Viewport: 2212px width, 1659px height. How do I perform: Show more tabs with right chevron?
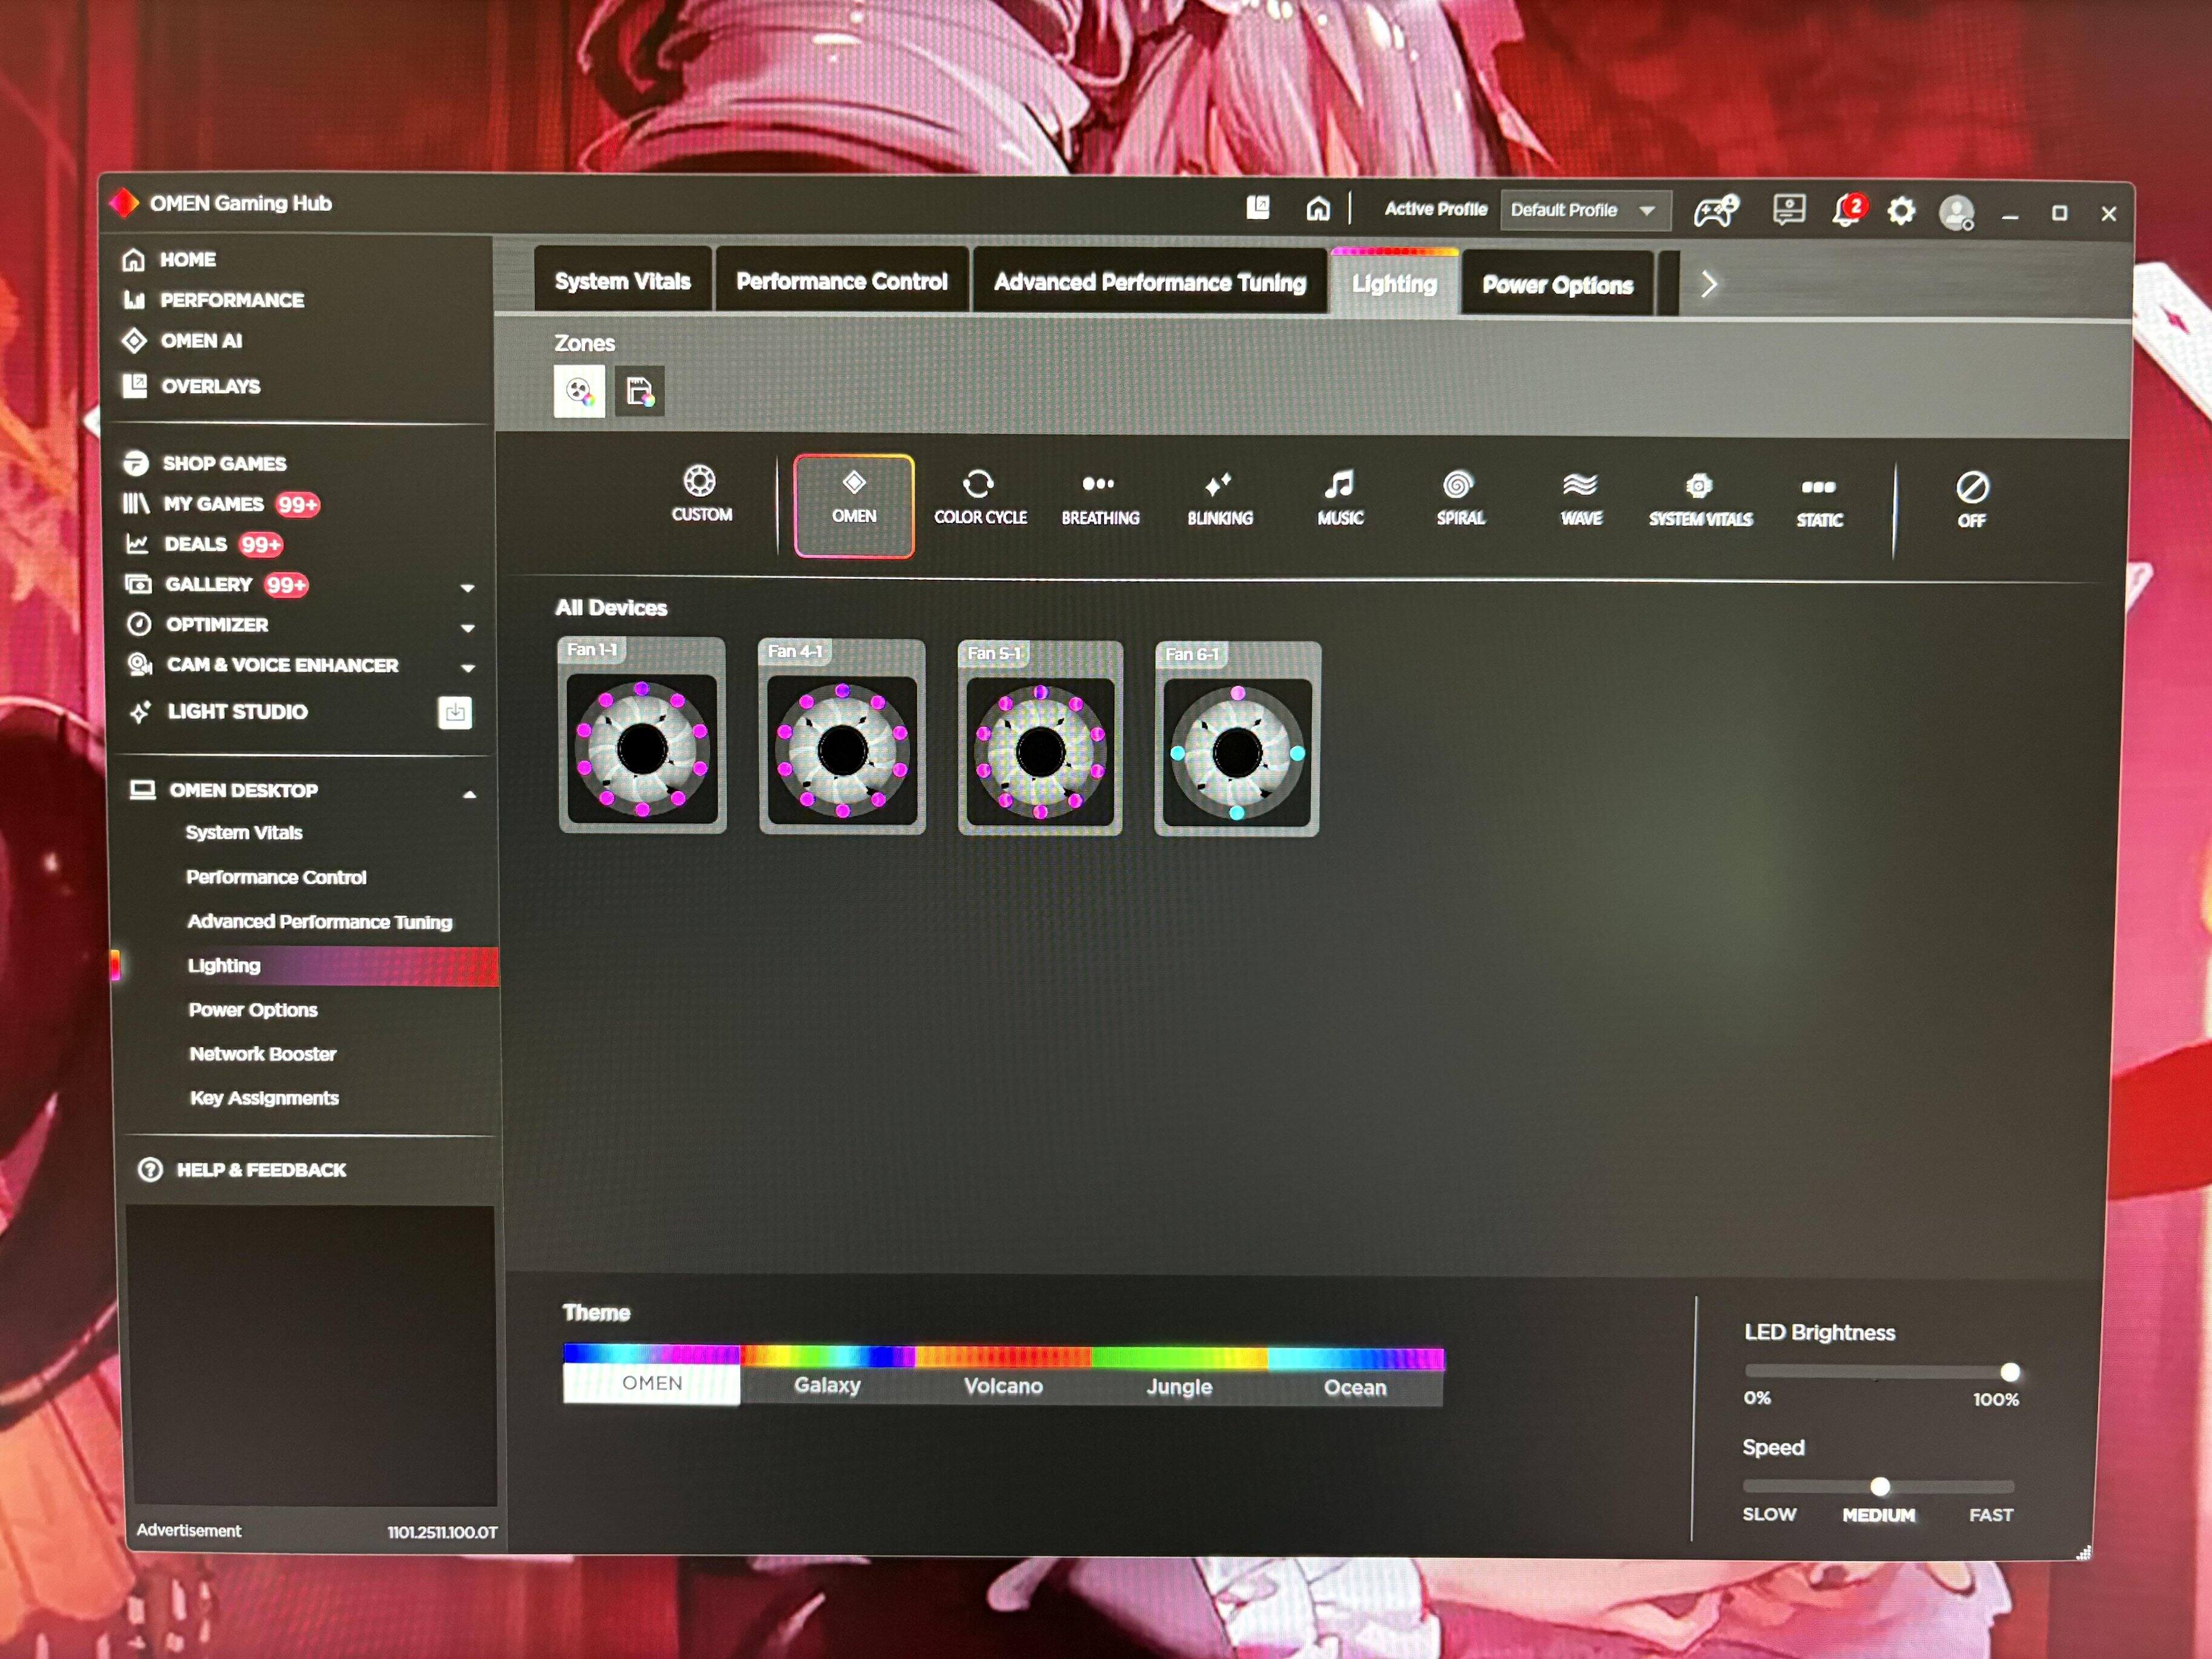click(1709, 285)
